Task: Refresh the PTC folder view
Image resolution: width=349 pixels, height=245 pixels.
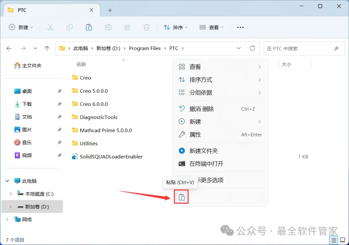Action: [252, 48]
